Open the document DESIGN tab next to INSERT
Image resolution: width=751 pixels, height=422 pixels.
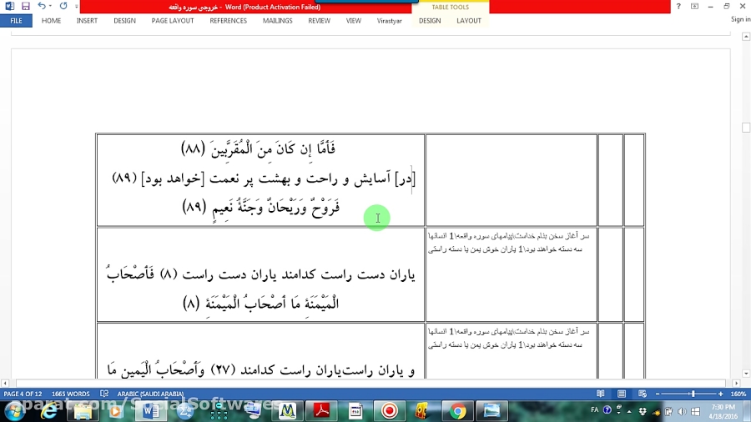(124, 21)
